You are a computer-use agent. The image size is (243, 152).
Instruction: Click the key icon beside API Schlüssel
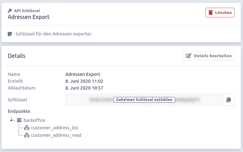pos(10,11)
